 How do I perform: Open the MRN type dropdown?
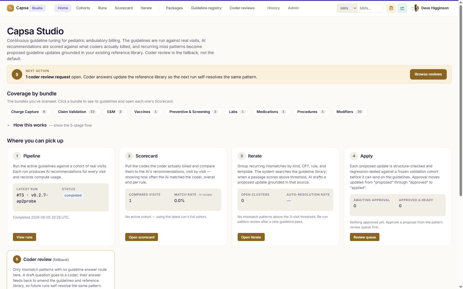[x=347, y=8]
